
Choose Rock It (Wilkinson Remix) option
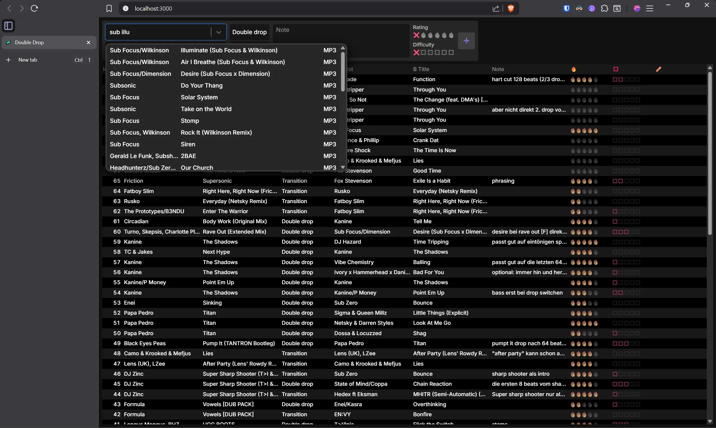tap(223, 133)
